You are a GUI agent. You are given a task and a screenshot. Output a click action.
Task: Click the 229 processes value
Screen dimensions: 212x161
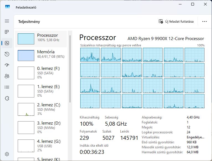point(84,138)
